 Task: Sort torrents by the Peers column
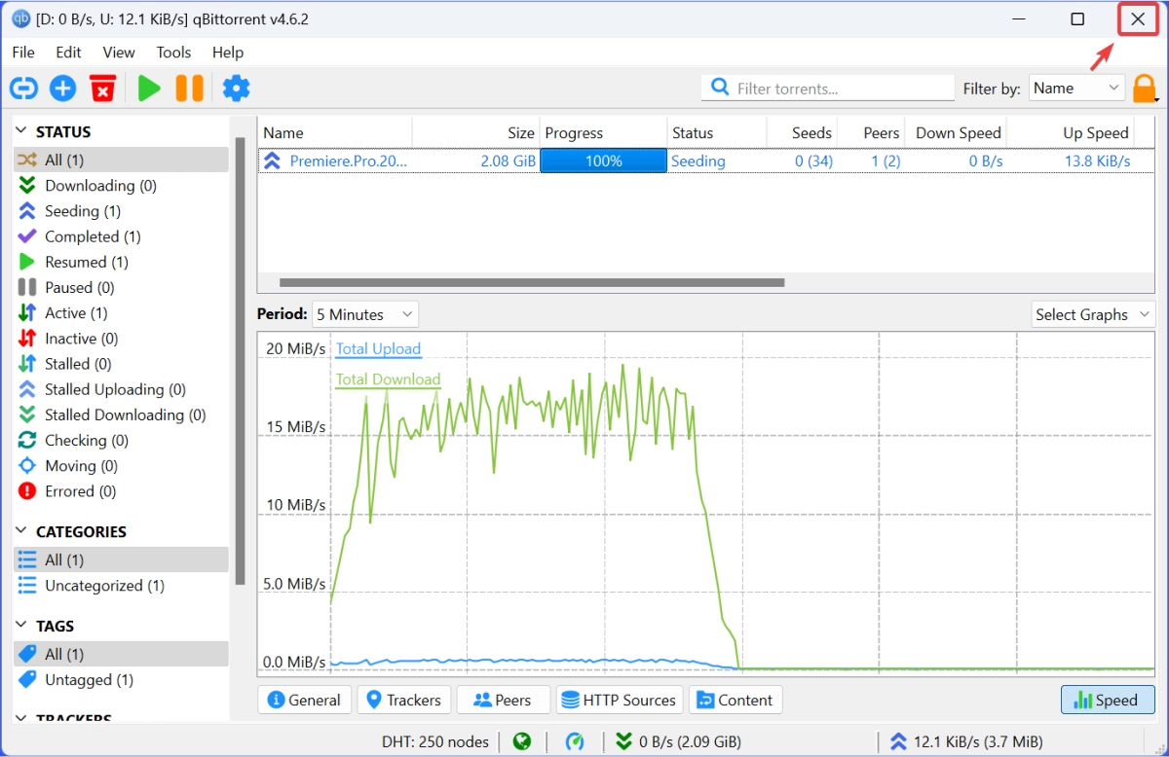pos(871,132)
